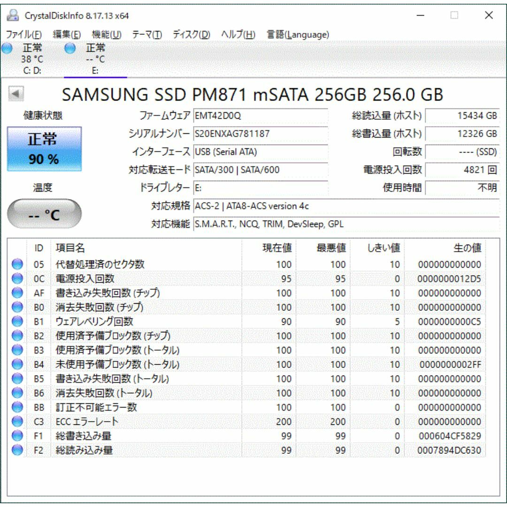Select the C: D: disk status orb
This screenshot has height=507, width=507.
(x=7, y=48)
